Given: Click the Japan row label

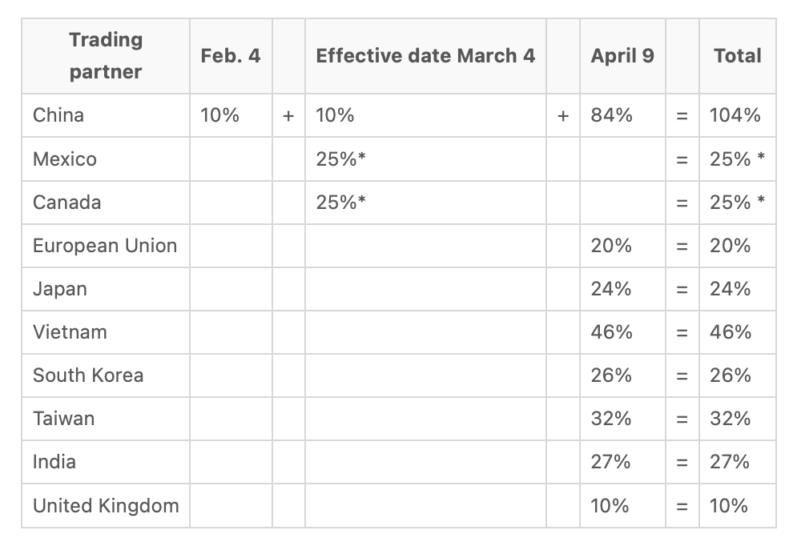Looking at the screenshot, I should click(60, 289).
